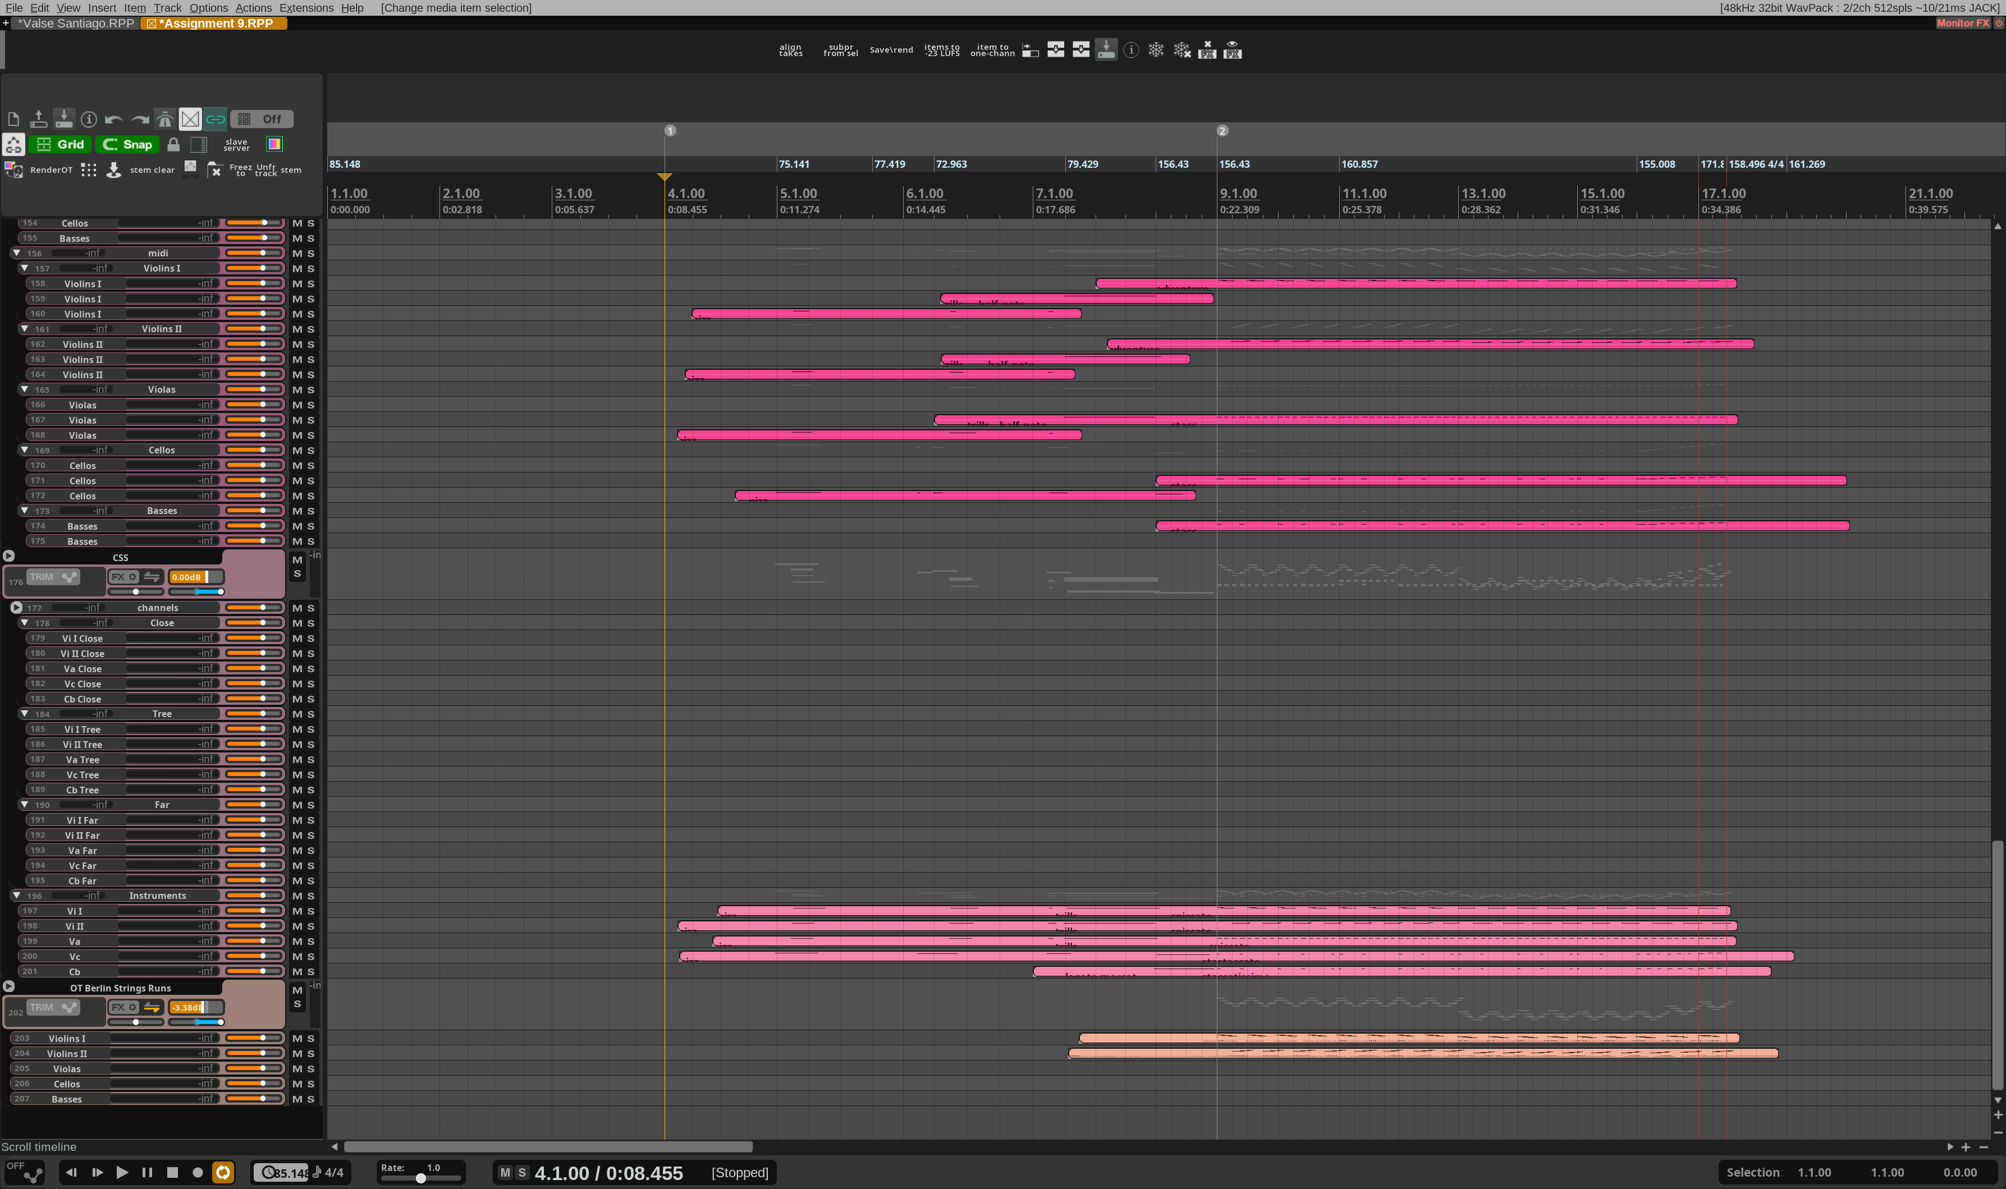Click the RenderOT toolbar button
Screen dimensions: 2006x1189
(51, 170)
